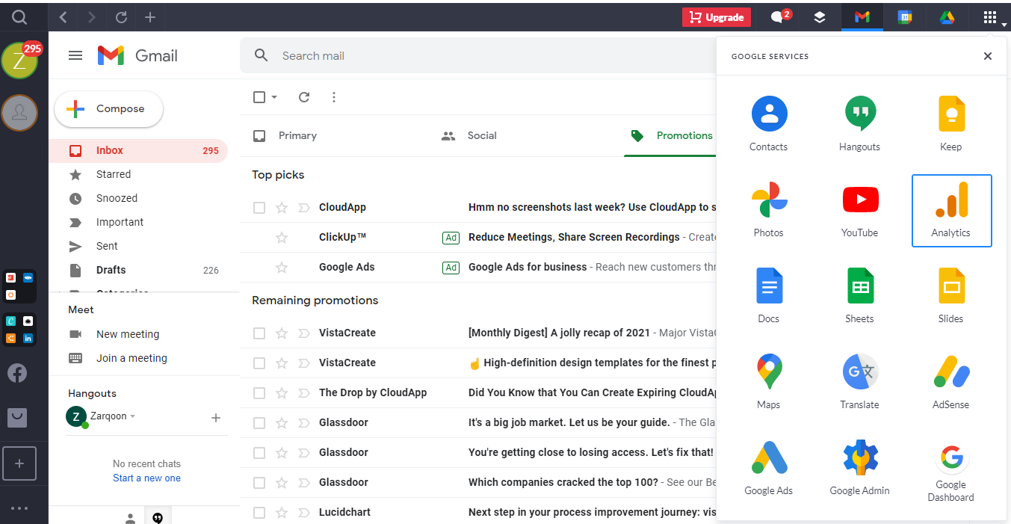Open the select dropdown arrow in toolbar
This screenshot has width=1011, height=524.
[274, 97]
